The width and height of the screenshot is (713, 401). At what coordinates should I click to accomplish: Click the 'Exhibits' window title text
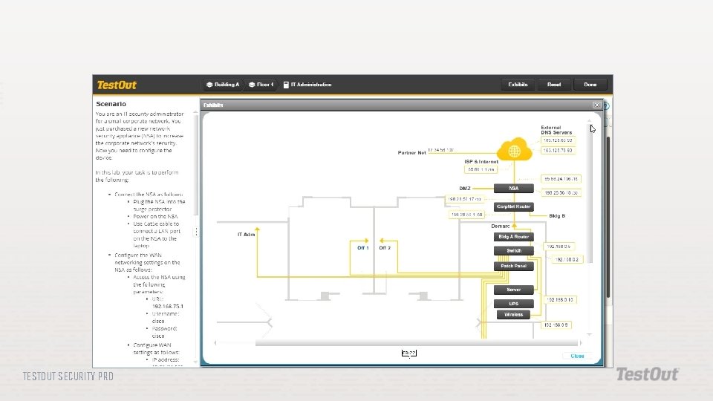213,105
